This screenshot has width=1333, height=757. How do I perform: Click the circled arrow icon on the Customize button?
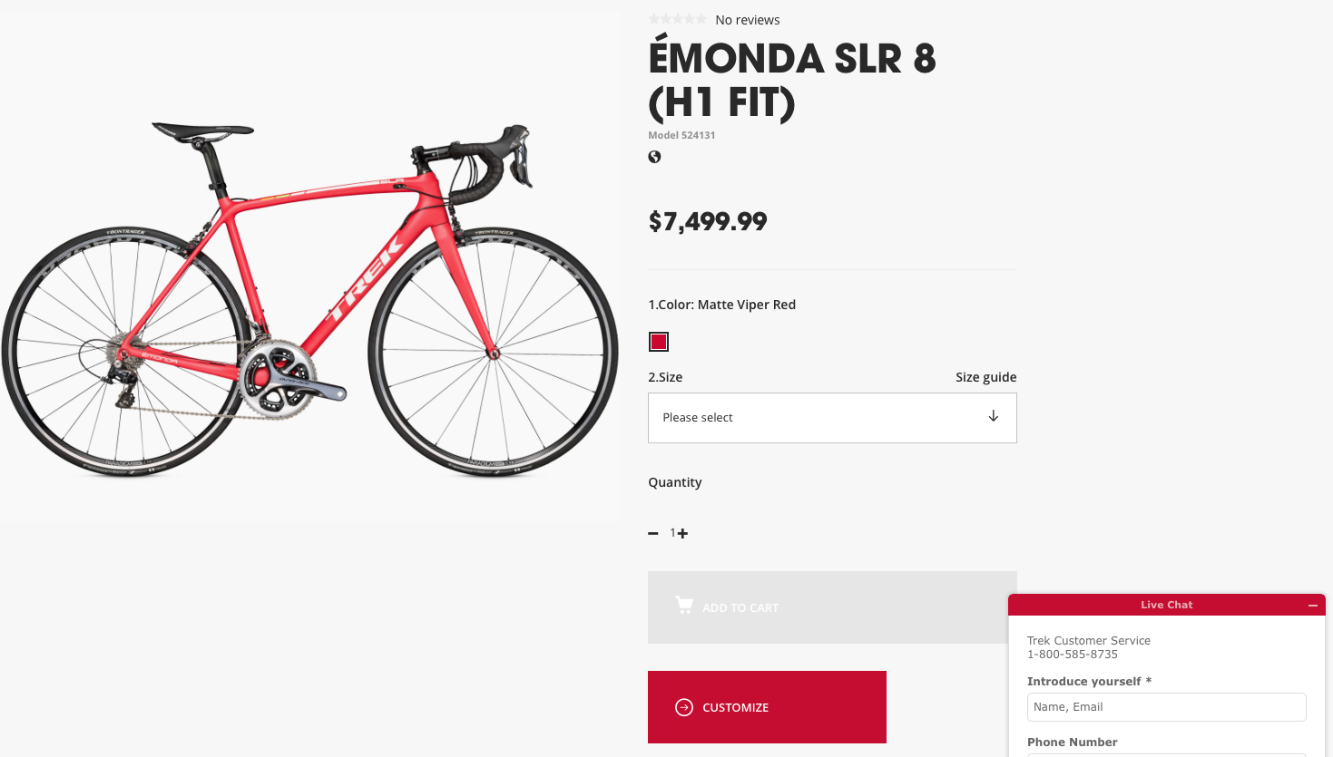[x=683, y=706]
